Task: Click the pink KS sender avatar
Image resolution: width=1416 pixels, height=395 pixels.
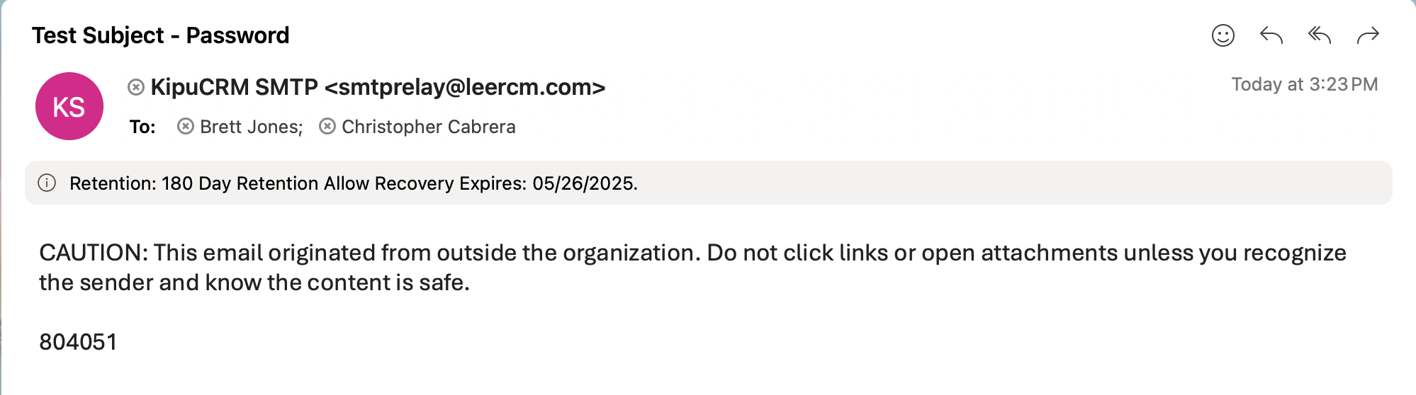Action: (69, 106)
